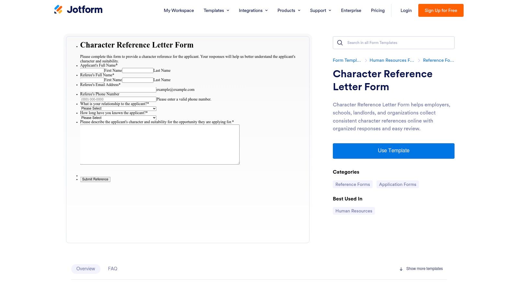Click the Human Resources breadcrumb link
518x291 pixels.
[x=392, y=60]
